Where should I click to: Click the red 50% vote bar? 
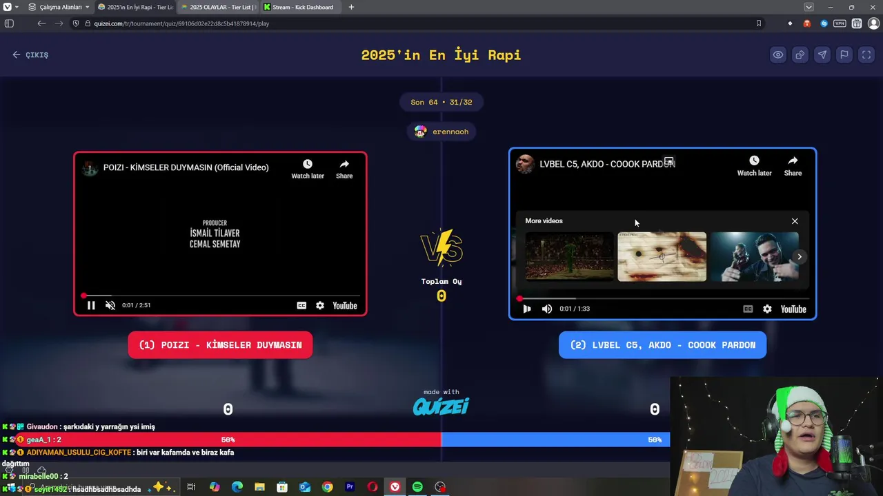[221, 440]
